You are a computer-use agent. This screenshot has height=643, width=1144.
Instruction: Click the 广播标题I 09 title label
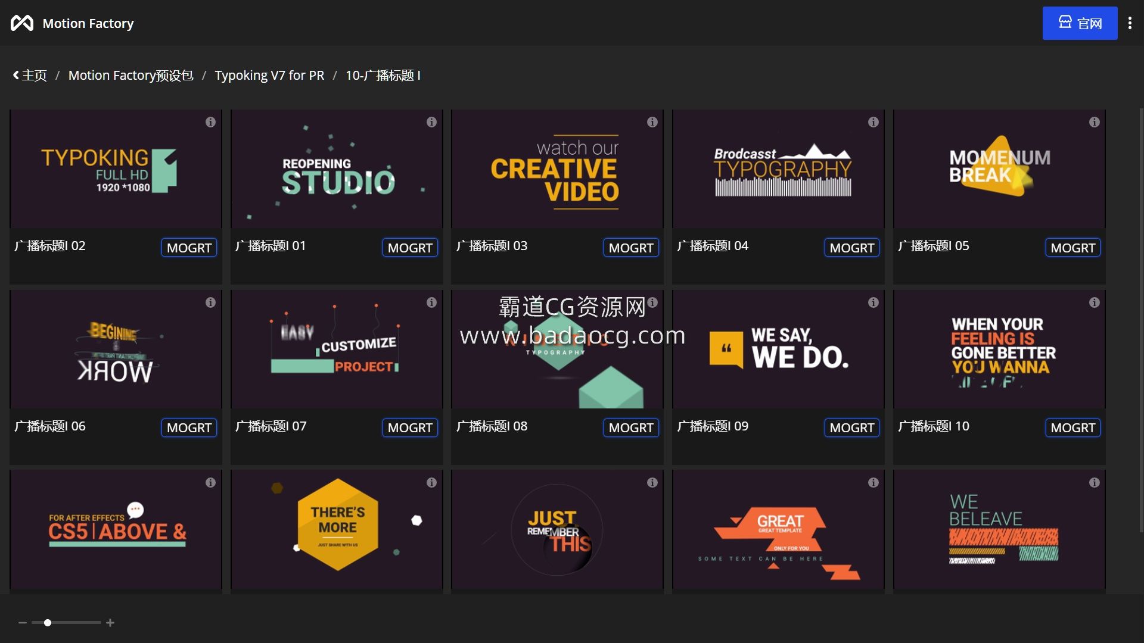pyautogui.click(x=713, y=426)
